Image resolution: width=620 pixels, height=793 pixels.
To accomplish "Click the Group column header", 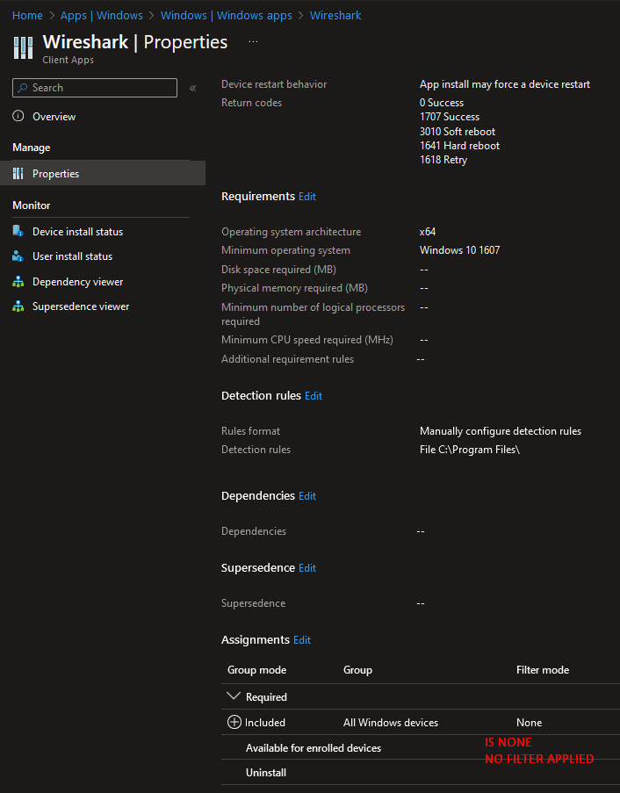I will [x=357, y=669].
